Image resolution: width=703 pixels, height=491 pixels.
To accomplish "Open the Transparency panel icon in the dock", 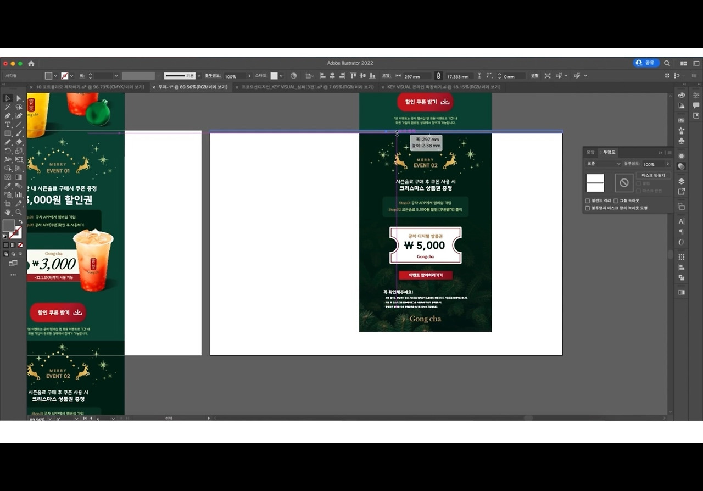I will coord(682,166).
